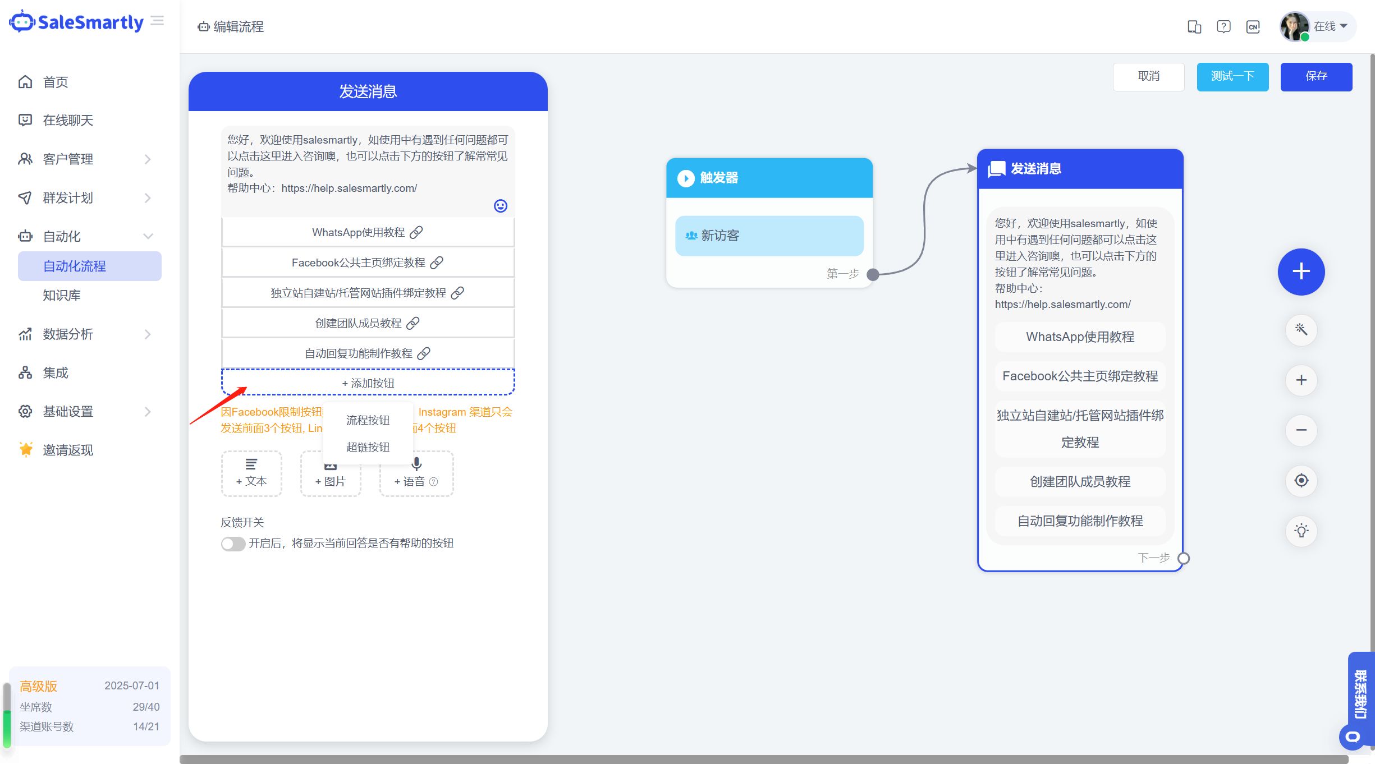Open the 在线 status dropdown
The width and height of the screenshot is (1375, 764).
tap(1330, 26)
